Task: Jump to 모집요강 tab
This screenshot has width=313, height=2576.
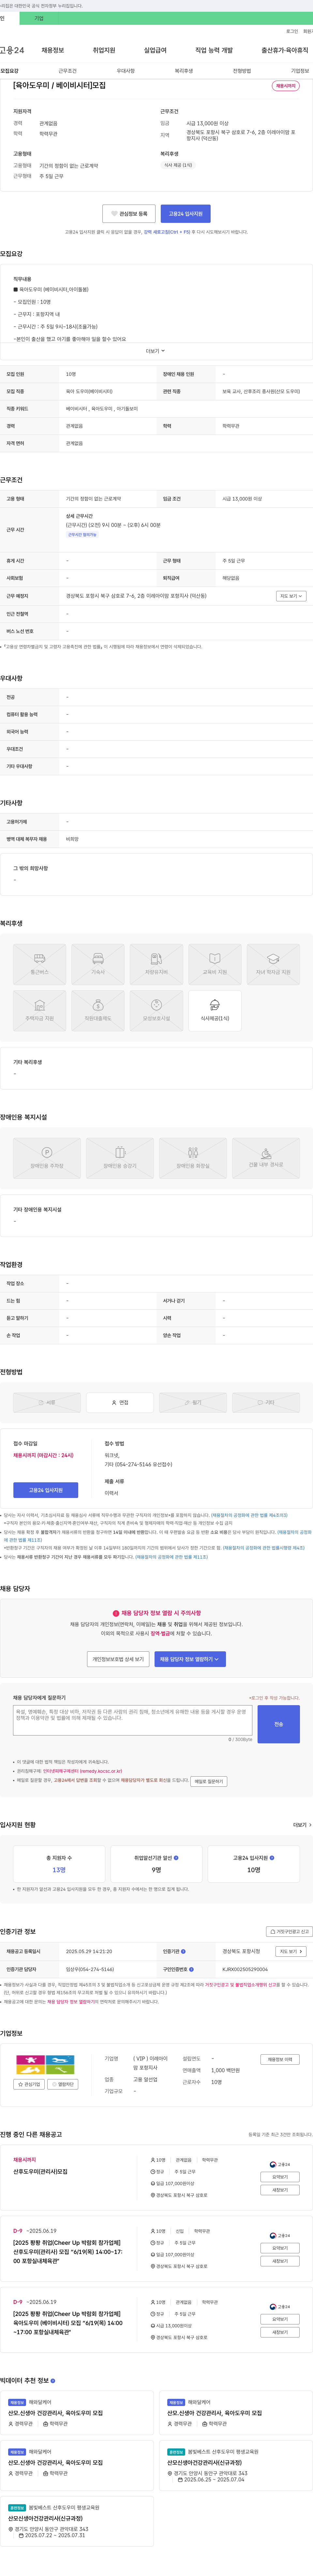Action: [9, 71]
